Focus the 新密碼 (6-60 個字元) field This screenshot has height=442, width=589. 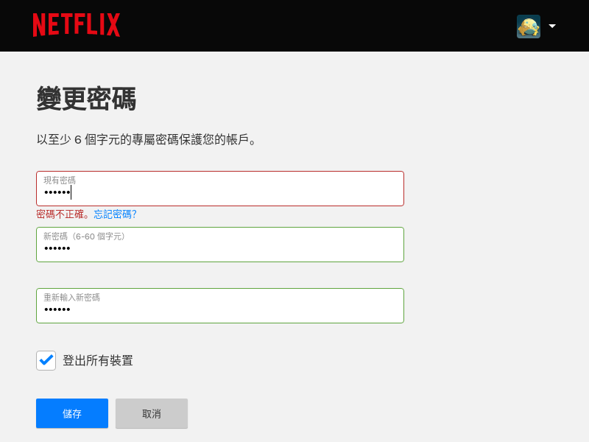pos(220,245)
